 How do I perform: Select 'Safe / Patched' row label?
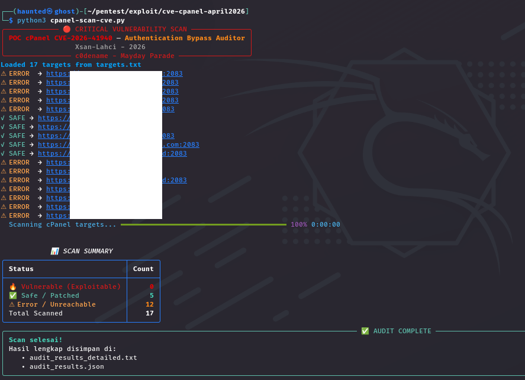[x=50, y=295]
